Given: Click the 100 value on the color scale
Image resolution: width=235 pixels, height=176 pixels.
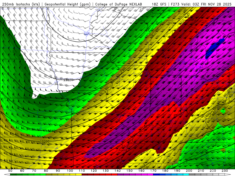Looking at the screenshot, I should pyautogui.click(x=70, y=171).
